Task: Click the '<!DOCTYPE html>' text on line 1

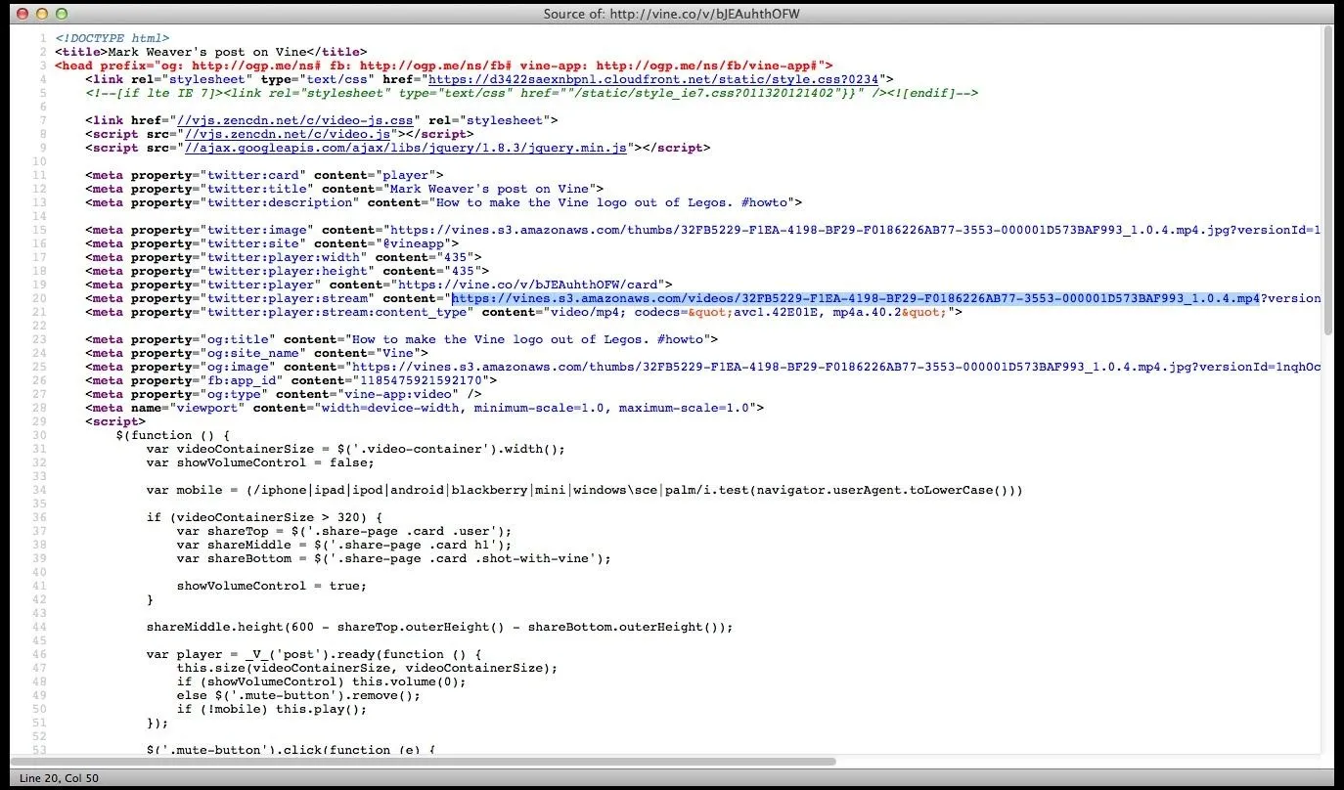Action: 112,38
